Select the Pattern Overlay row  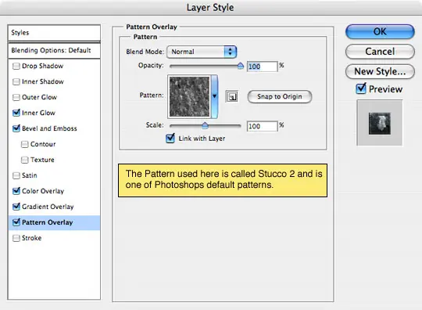[54, 222]
